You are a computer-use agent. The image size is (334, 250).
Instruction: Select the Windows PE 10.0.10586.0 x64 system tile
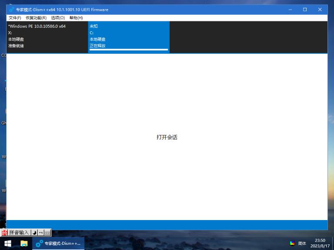coord(47,37)
